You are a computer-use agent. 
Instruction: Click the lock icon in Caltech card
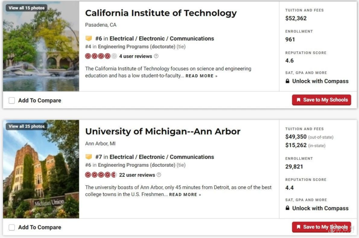(x=287, y=81)
